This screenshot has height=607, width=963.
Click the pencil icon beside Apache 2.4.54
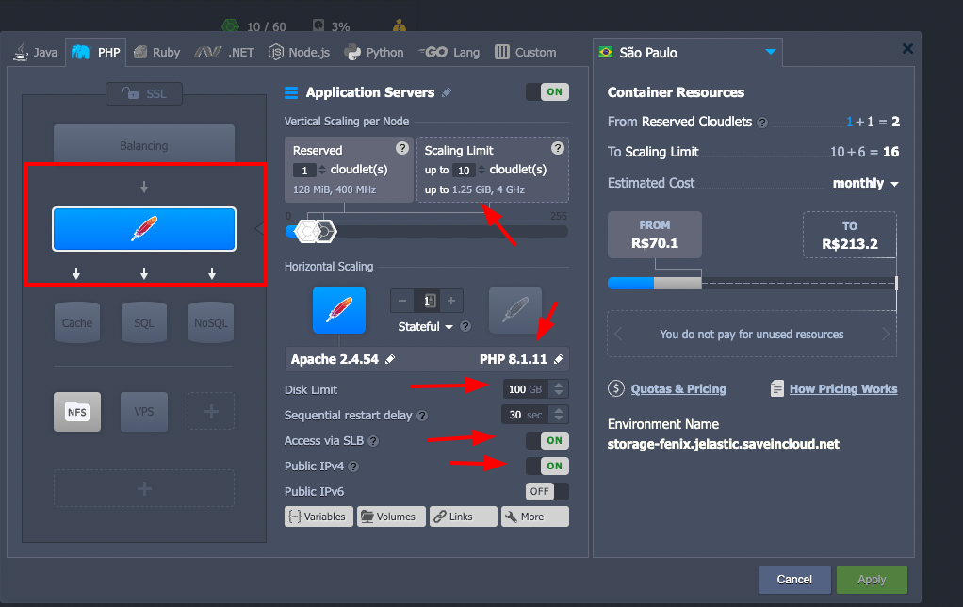tap(390, 360)
